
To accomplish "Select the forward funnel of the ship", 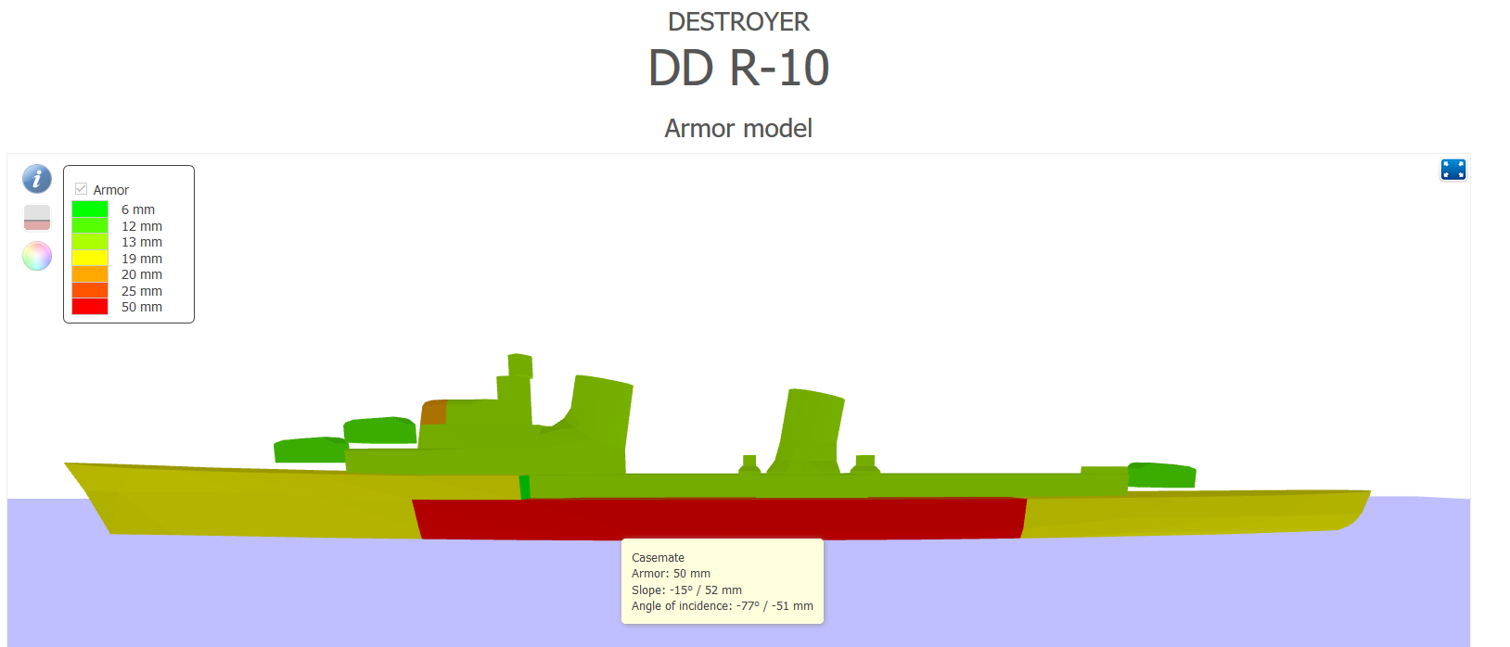I will pyautogui.click(x=601, y=417).
